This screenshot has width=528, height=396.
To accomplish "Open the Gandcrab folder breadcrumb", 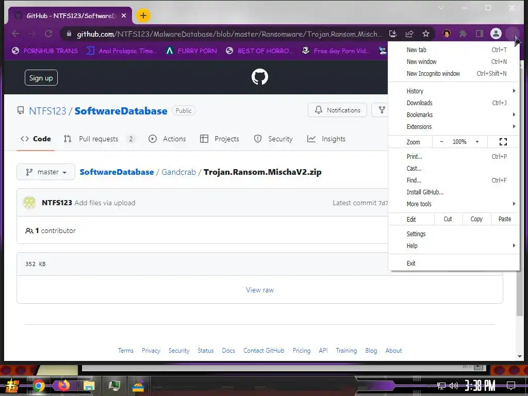I will pos(178,172).
